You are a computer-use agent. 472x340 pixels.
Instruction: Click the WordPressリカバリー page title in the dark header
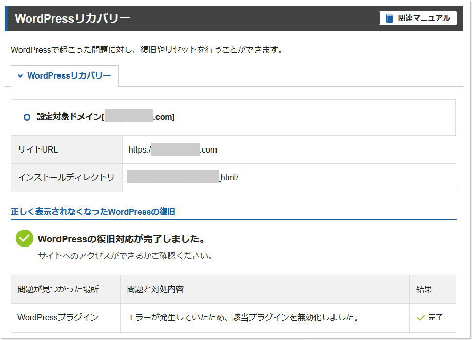tap(72, 18)
